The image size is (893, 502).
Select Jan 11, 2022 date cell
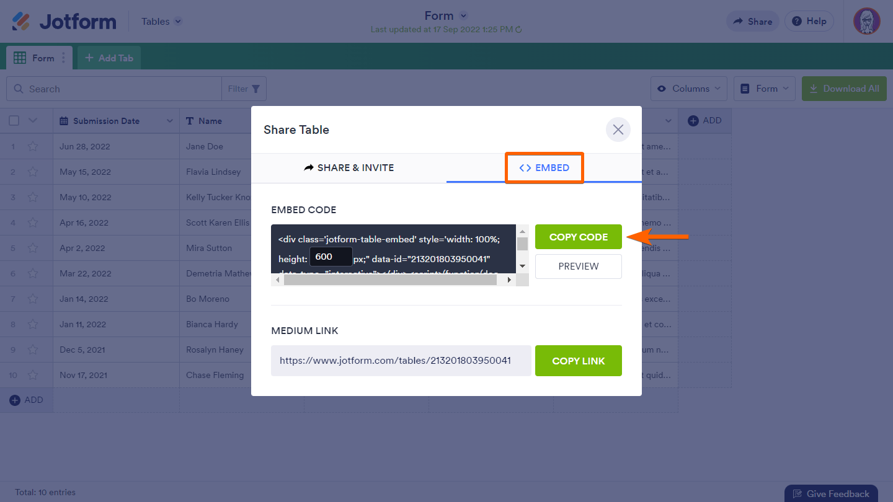(117, 324)
